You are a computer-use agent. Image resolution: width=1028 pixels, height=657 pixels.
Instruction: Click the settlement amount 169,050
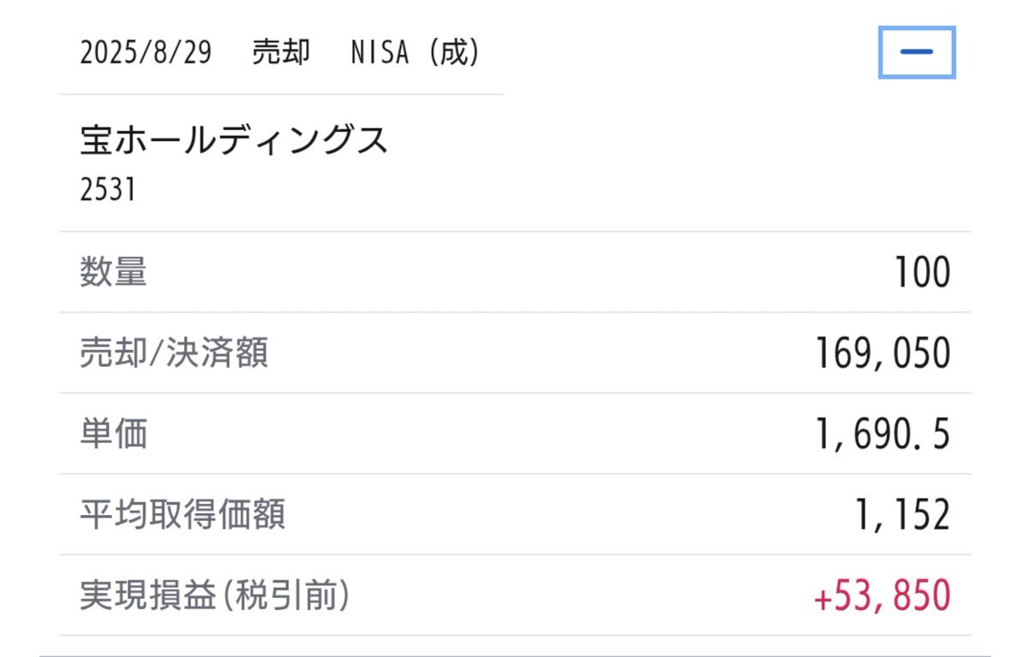[x=882, y=353]
